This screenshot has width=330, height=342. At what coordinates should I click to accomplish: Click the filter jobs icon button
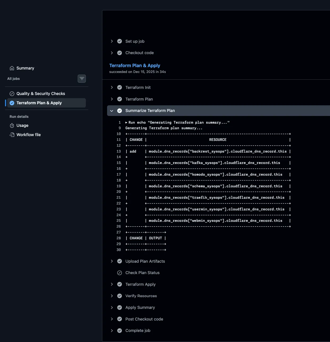82,79
